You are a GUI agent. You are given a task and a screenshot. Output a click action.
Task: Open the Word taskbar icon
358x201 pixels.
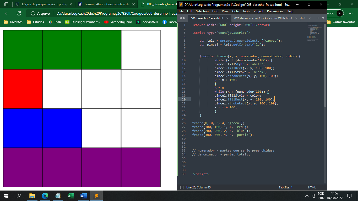coord(84,196)
